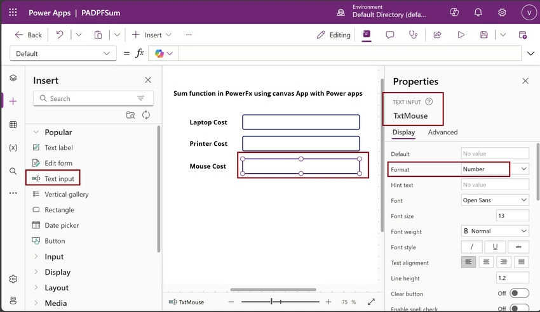Click the Save disk icon

point(484,35)
